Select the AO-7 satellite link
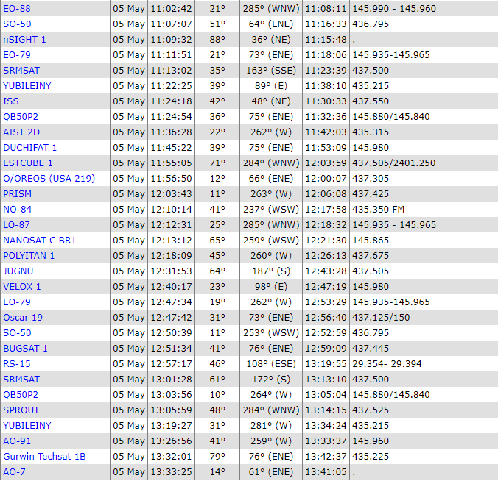The image size is (498, 481). click(14, 471)
